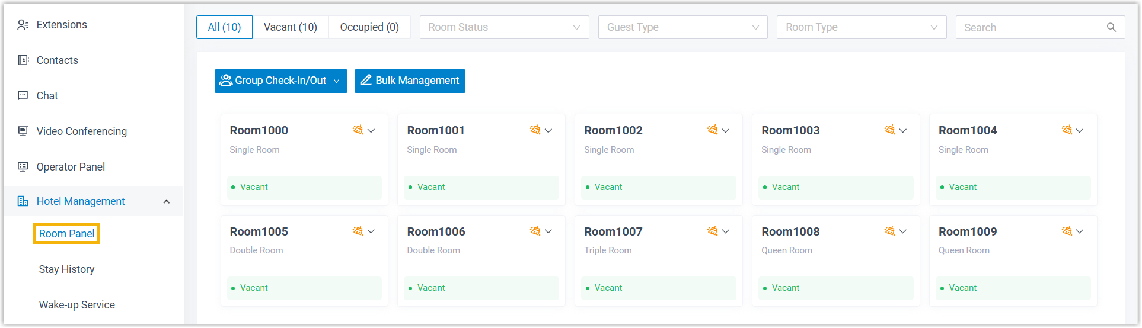The height and width of the screenshot is (328, 1142).
Task: Open Stay History in sidebar
Action: pyautogui.click(x=66, y=269)
